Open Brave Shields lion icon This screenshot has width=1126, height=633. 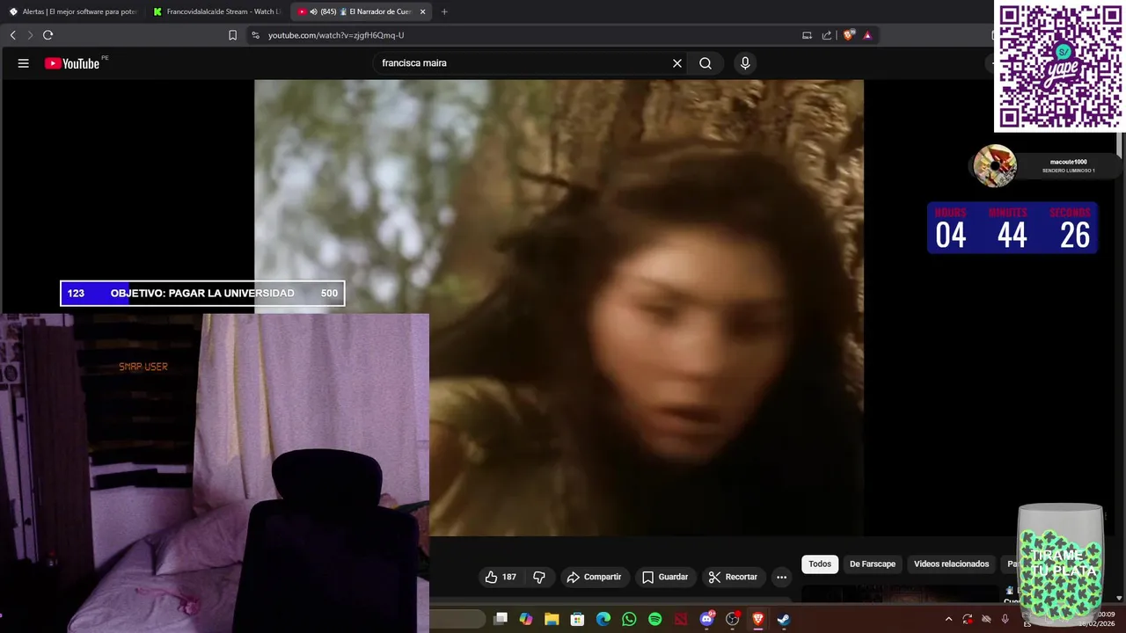[x=848, y=35]
